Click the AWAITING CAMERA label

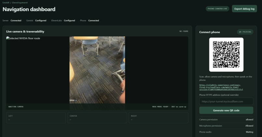(16, 107)
